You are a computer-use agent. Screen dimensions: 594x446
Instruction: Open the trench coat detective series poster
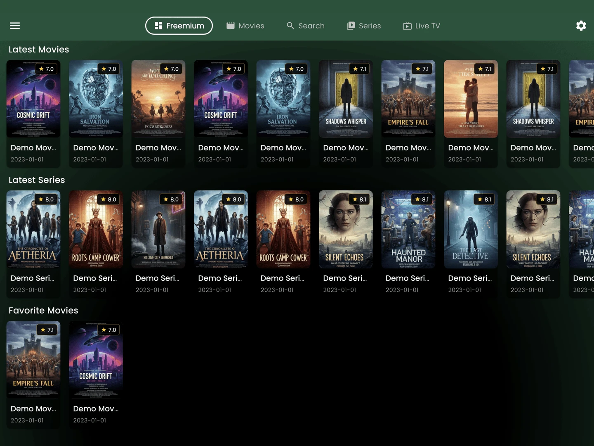coord(158,229)
